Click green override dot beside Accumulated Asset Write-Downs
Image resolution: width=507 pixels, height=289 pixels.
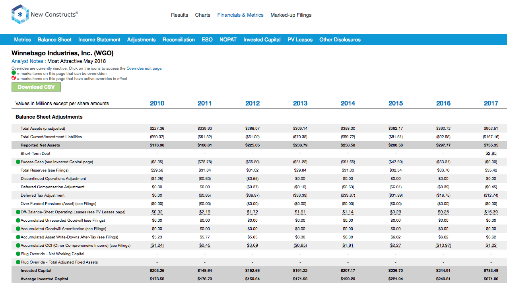pos(18,237)
